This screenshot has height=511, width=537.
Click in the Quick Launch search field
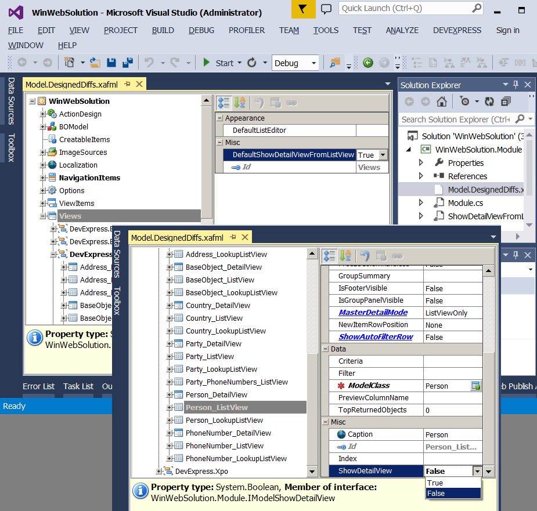coord(405,8)
